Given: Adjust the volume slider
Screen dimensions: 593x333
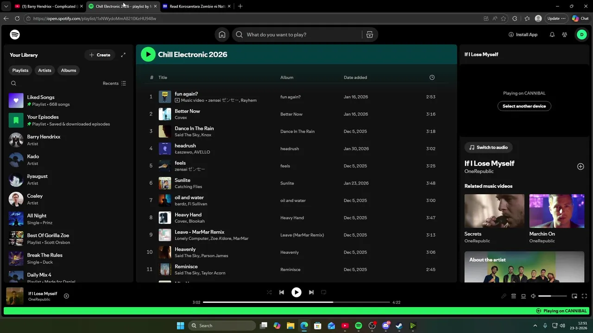Looking at the screenshot, I should [x=553, y=296].
